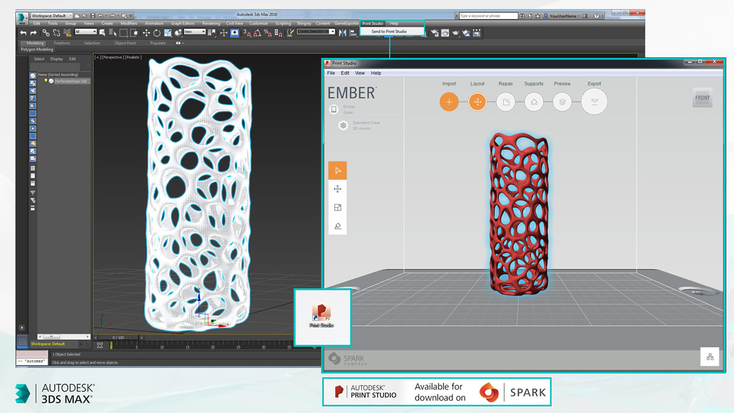Choose Send to Print Studio menu entry

[x=389, y=31]
